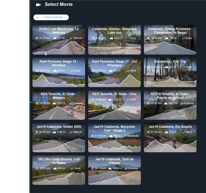Click the mountain icon beside 1319 m

point(110,99)
